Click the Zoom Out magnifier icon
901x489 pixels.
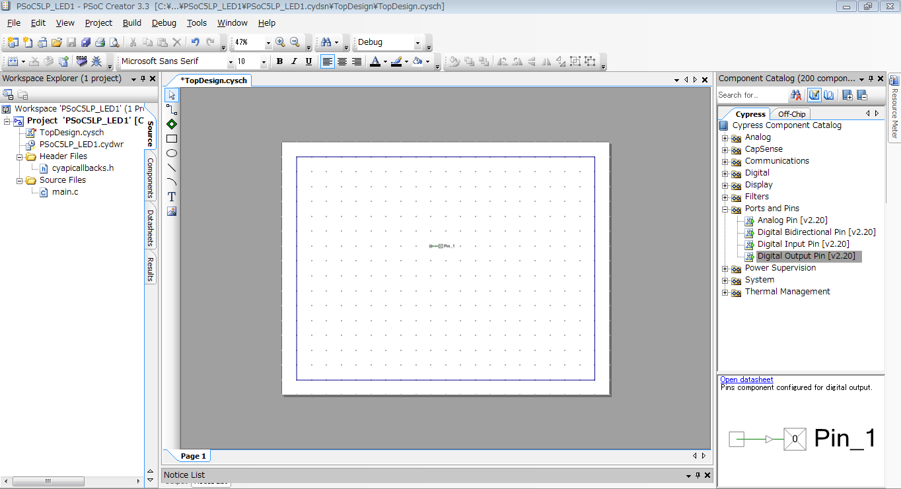point(295,42)
